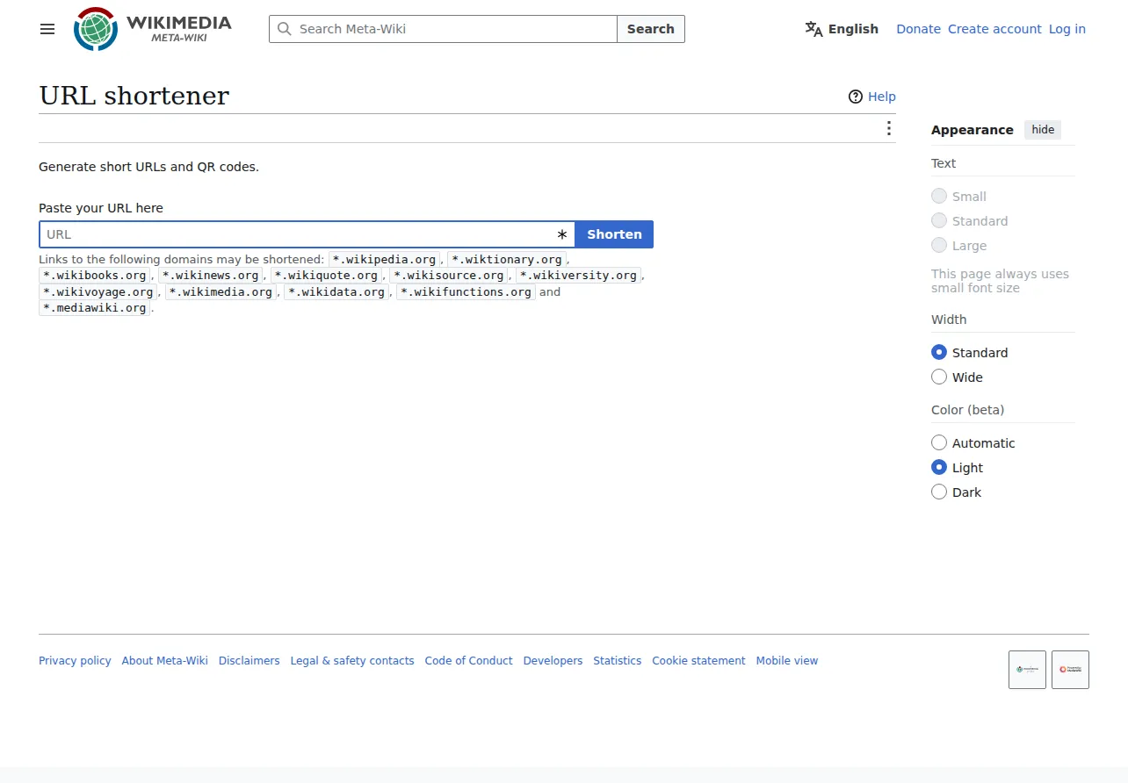Click the magnifier icon in search box
Viewport: 1128px width, 783px height.
click(284, 29)
